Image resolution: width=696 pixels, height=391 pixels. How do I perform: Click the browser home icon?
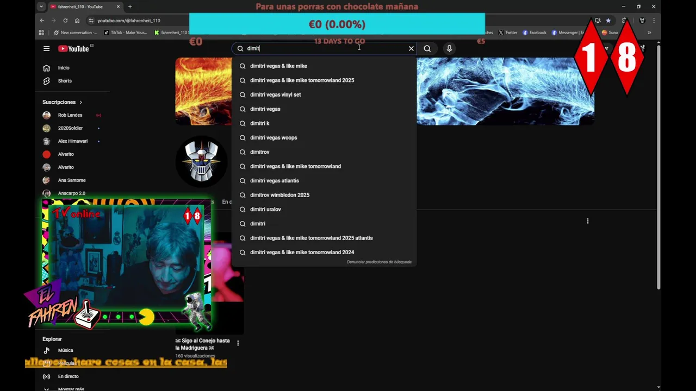[77, 21]
